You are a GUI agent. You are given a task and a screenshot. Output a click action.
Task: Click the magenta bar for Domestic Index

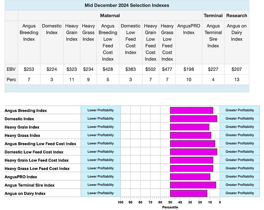click(x=194, y=119)
